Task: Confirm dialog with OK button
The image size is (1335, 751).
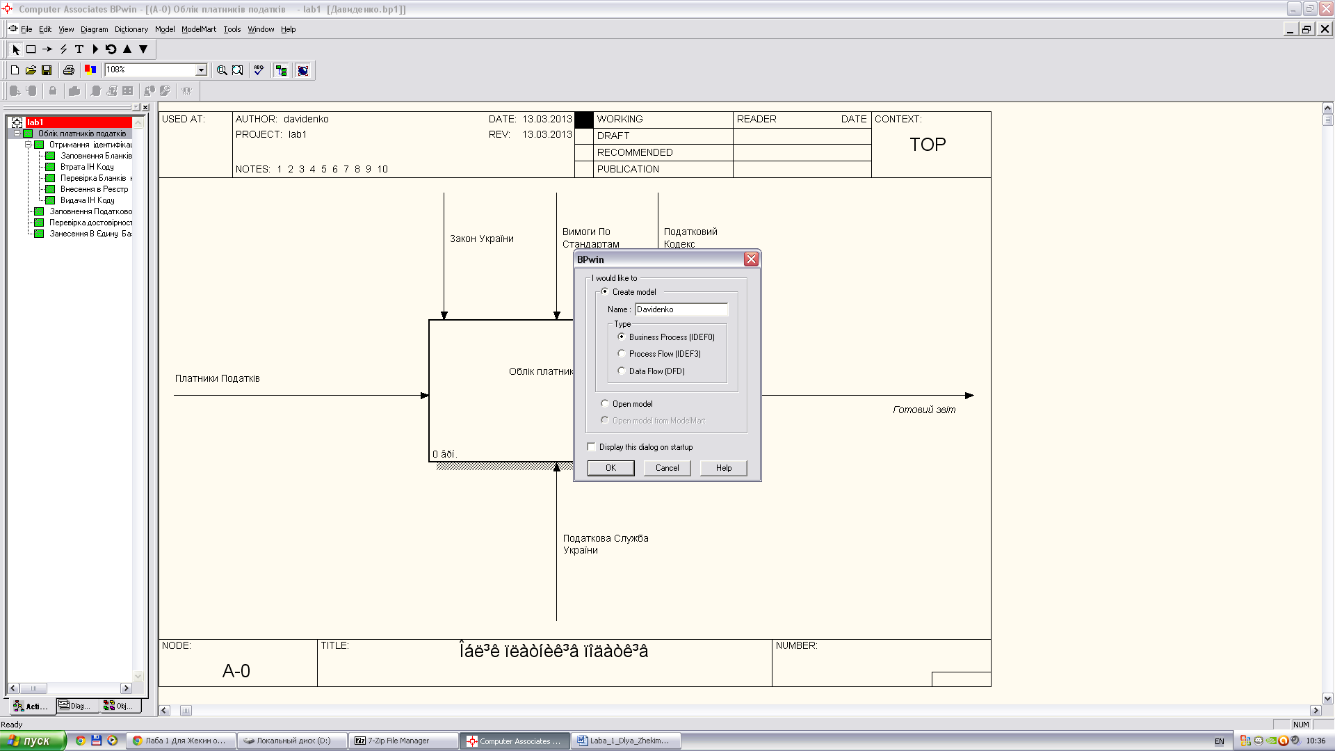Action: point(610,468)
